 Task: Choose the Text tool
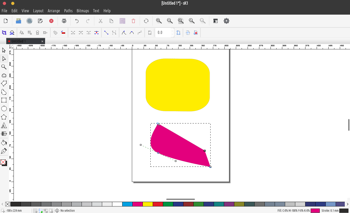coord(4,126)
